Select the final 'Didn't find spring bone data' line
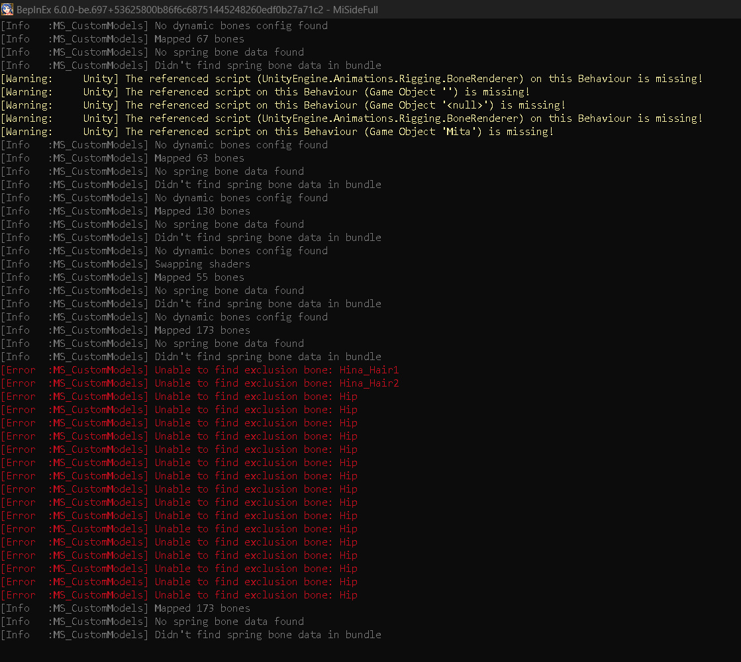 pos(268,635)
